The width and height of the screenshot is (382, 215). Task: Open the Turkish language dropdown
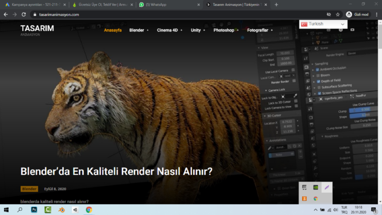tap(323, 24)
